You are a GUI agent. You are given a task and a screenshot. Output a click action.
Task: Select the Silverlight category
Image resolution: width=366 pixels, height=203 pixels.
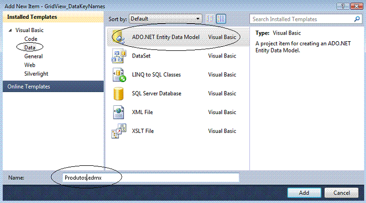36,74
